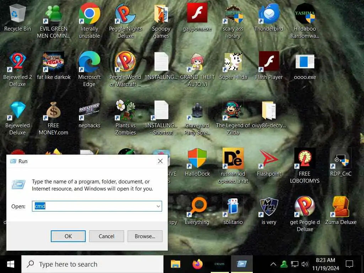Select the Bejeweled Deluxe gem icon
Image resolution: width=364 pixels, height=273 pixels.
tap(18, 111)
